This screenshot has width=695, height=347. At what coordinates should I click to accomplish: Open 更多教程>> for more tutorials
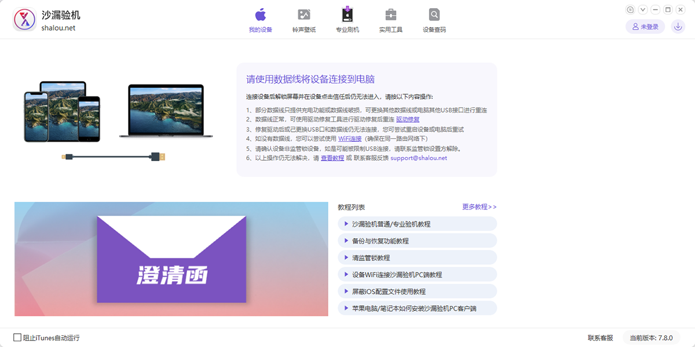tap(479, 207)
